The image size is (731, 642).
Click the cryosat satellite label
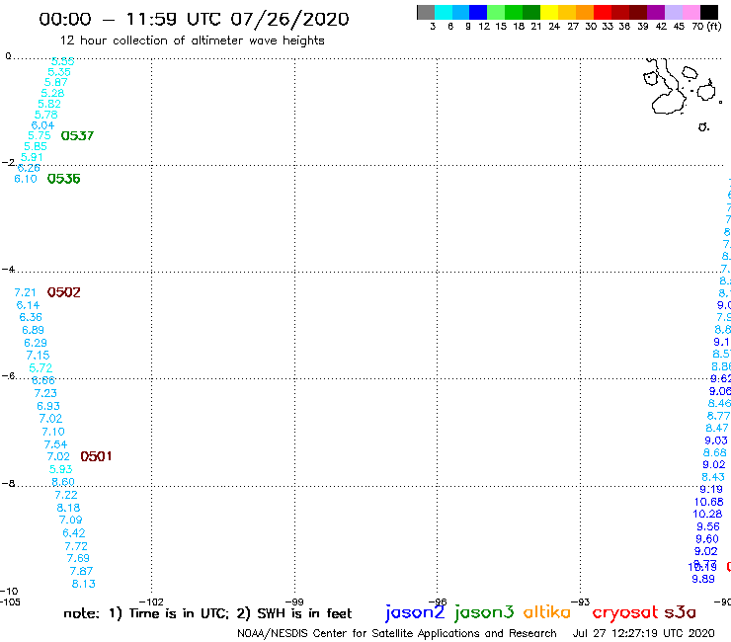coord(625,613)
